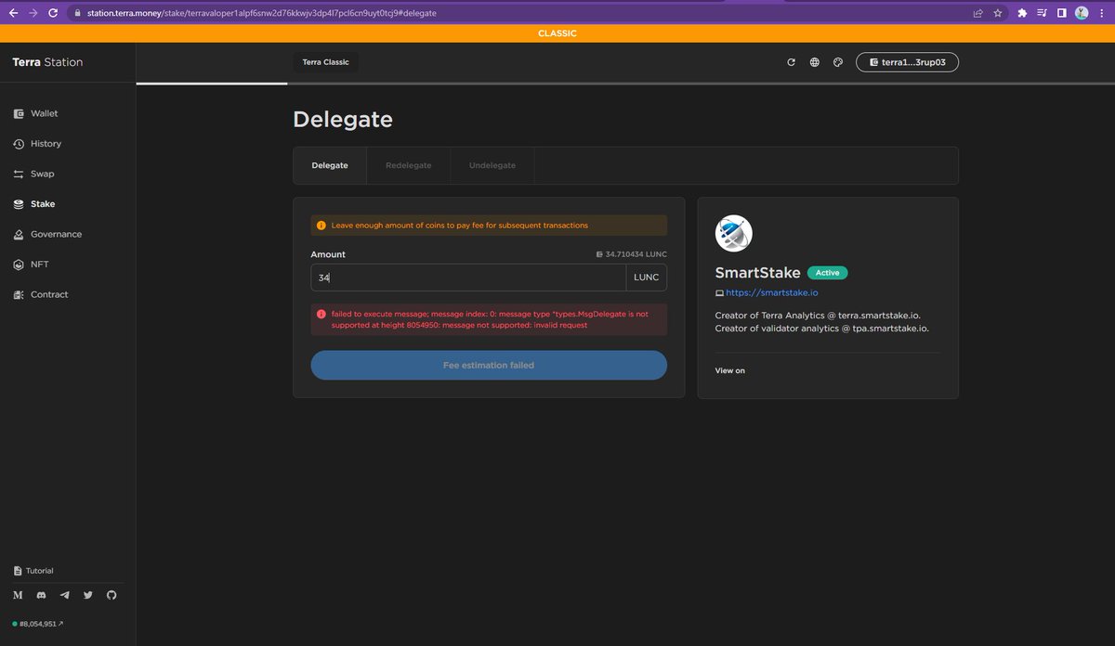Reload the page with browser refresh

point(54,13)
